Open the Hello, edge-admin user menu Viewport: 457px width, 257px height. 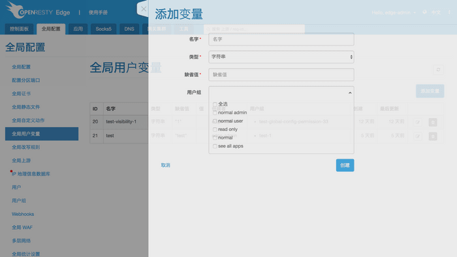tap(394, 12)
